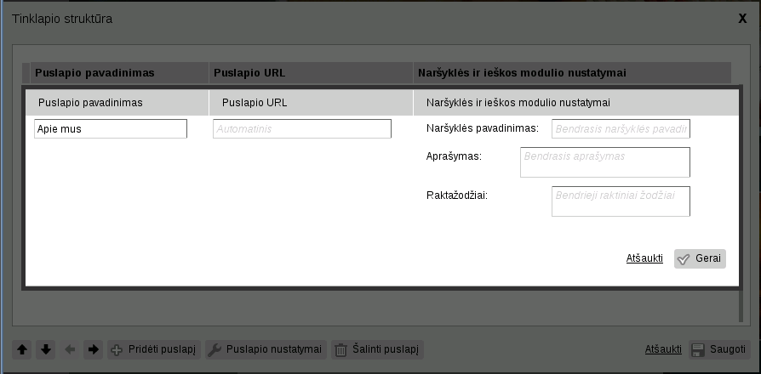Click into the Raktažodžiai text area
Screen dimensions: 761x374
point(621,201)
